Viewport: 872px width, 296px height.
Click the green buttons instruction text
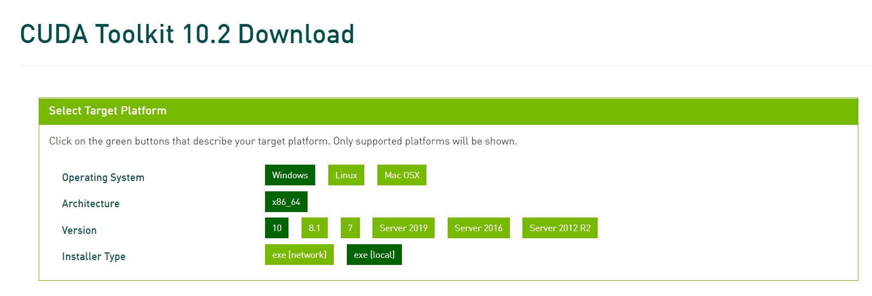283,141
